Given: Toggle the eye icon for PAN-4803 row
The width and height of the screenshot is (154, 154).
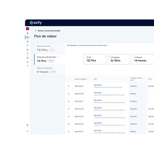Looking at the screenshot, I should pyautogui.click(x=69, y=86).
